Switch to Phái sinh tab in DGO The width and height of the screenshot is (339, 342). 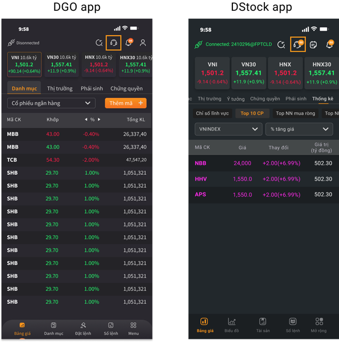pyautogui.click(x=92, y=88)
